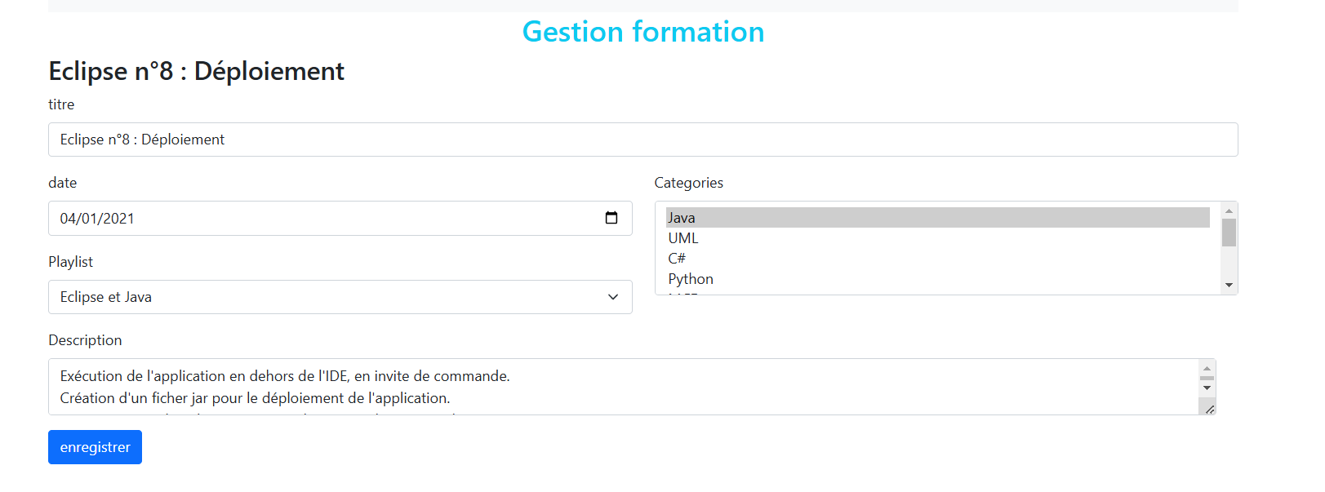The width and height of the screenshot is (1325, 492).
Task: Click the Categories list scrollbar thumb
Action: point(1229,233)
